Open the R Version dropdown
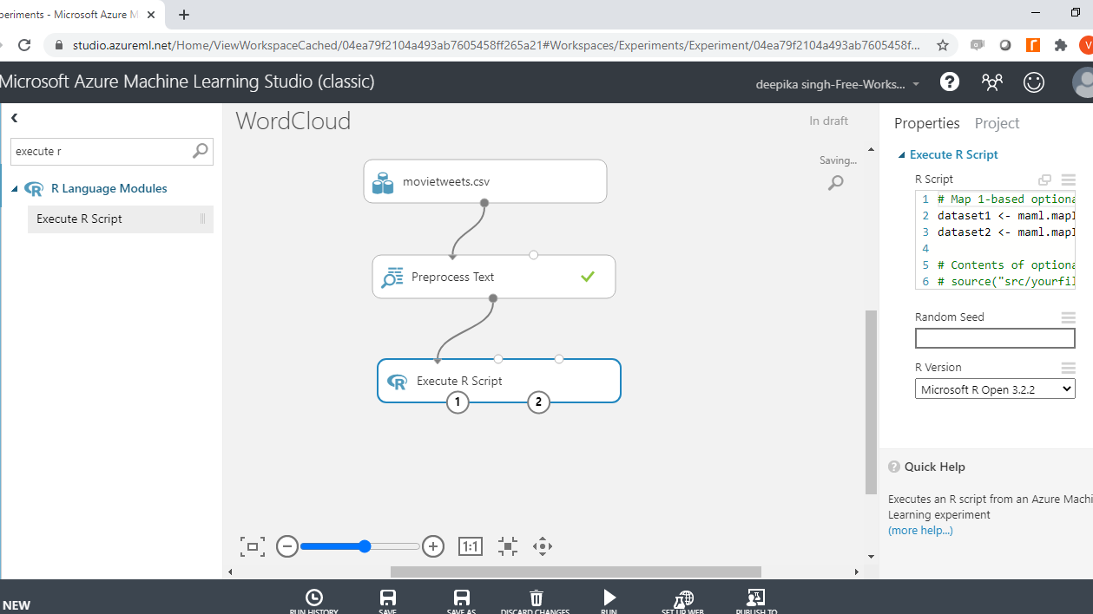Image resolution: width=1093 pixels, height=614 pixels. tap(995, 389)
